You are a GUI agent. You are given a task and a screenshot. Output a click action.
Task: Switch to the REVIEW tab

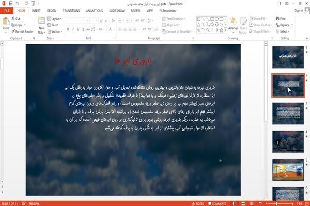(x=135, y=11)
